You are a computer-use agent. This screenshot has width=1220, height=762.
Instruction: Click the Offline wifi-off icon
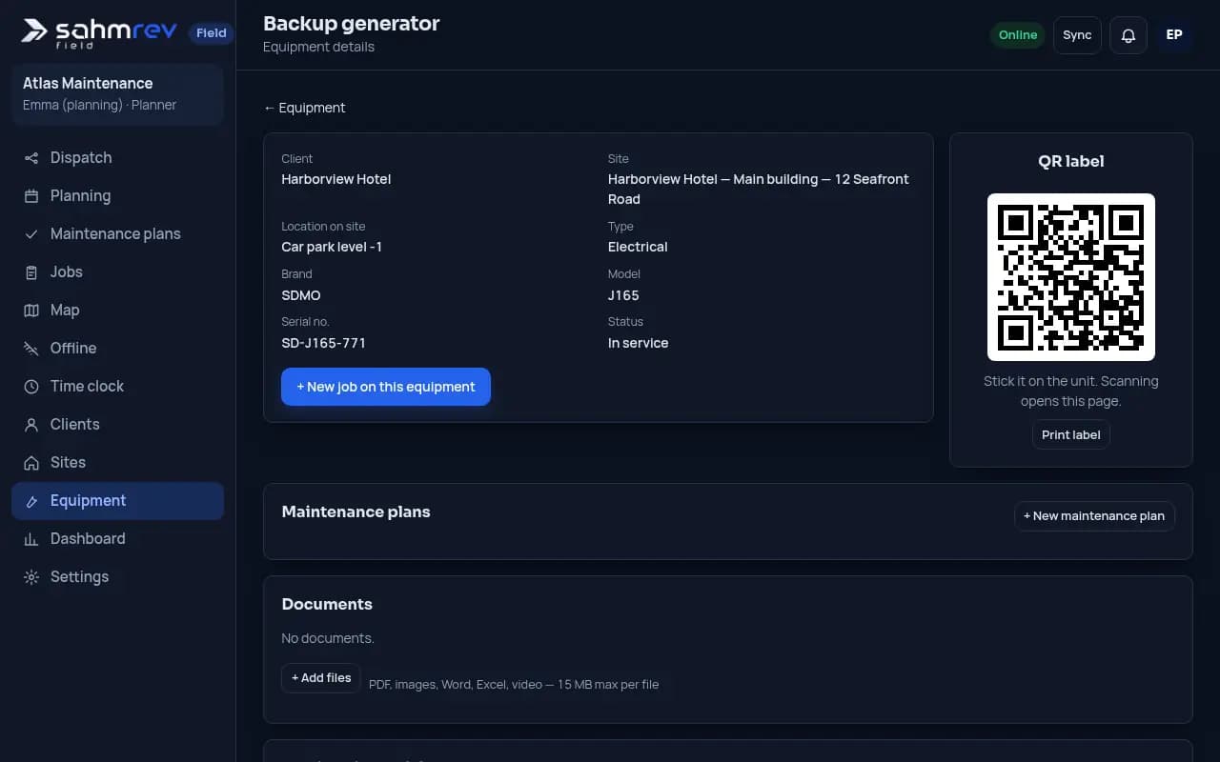tap(31, 349)
